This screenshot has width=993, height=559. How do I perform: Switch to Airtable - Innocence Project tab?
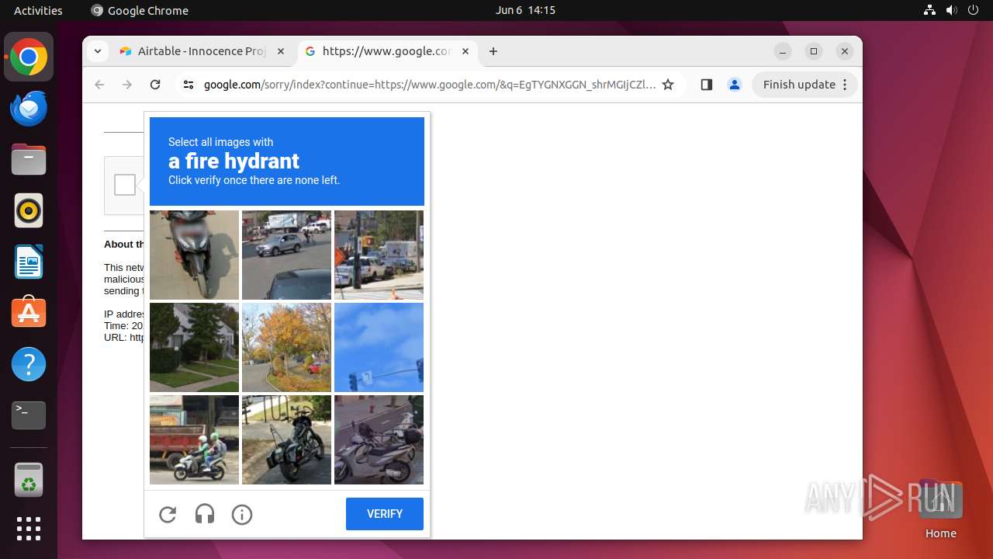pos(202,51)
